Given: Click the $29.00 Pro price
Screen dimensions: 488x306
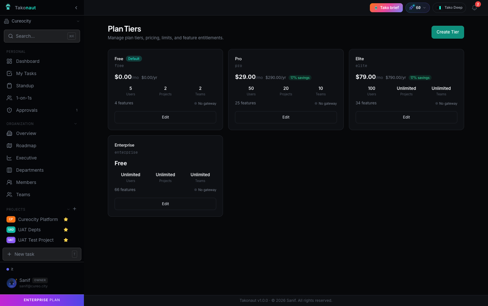Looking at the screenshot, I should click(245, 77).
